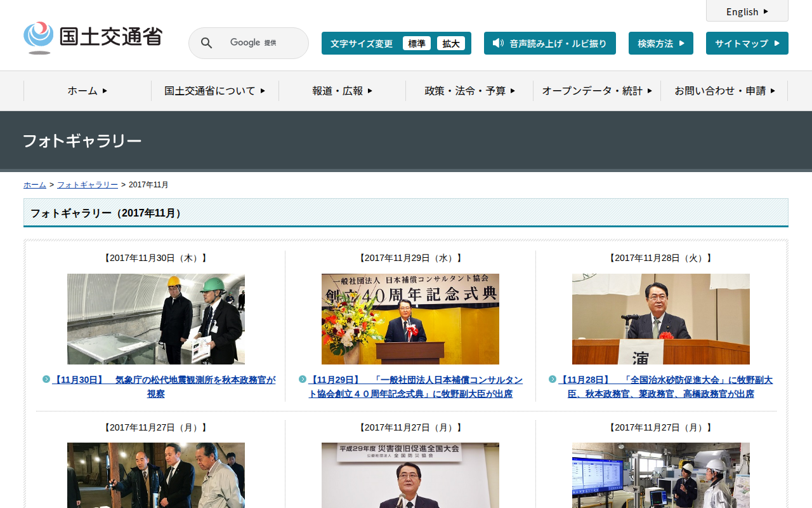Open the 音声読み上げ・ルビ振り feature
The height and width of the screenshot is (508, 812).
click(550, 43)
